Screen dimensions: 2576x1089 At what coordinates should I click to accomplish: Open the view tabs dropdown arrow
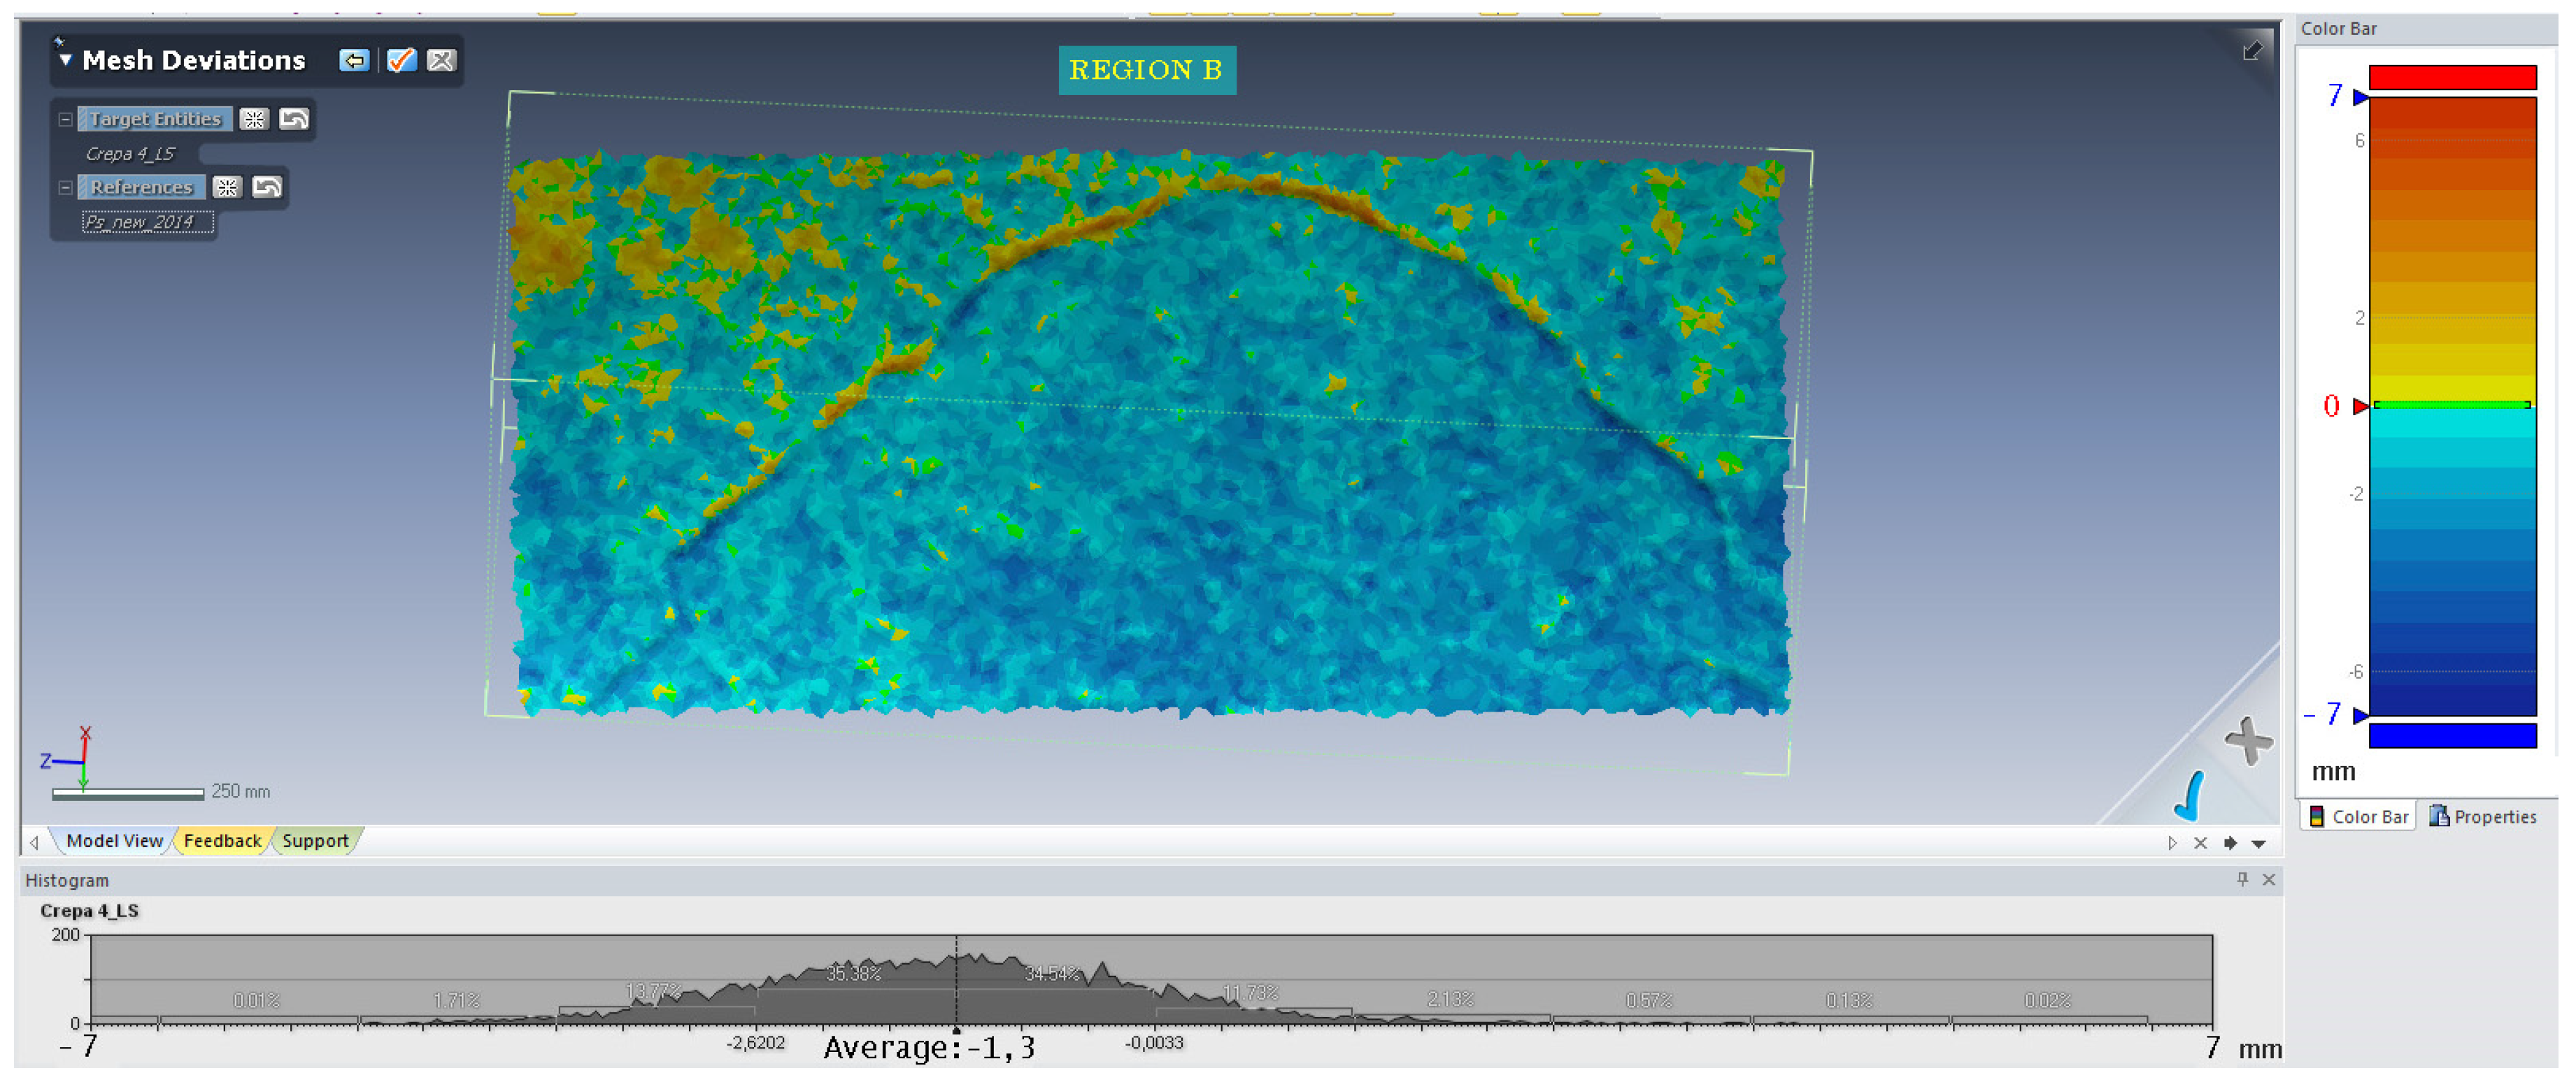coord(2258,844)
